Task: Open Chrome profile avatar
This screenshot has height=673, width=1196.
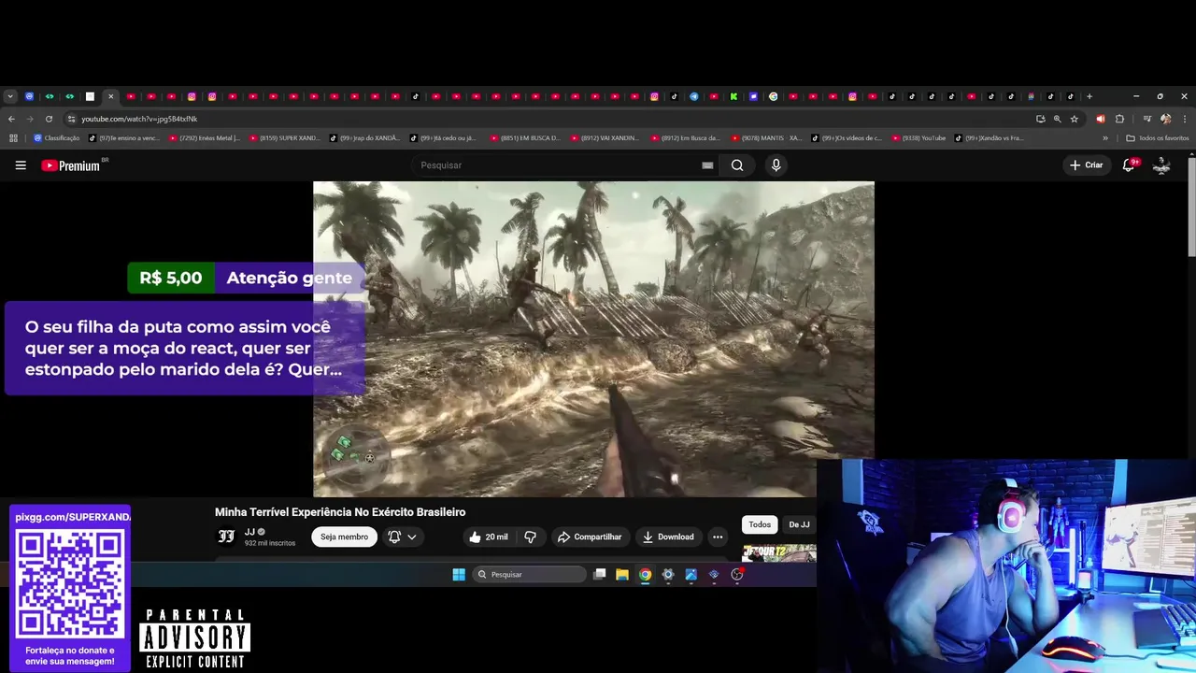Action: point(1165,119)
